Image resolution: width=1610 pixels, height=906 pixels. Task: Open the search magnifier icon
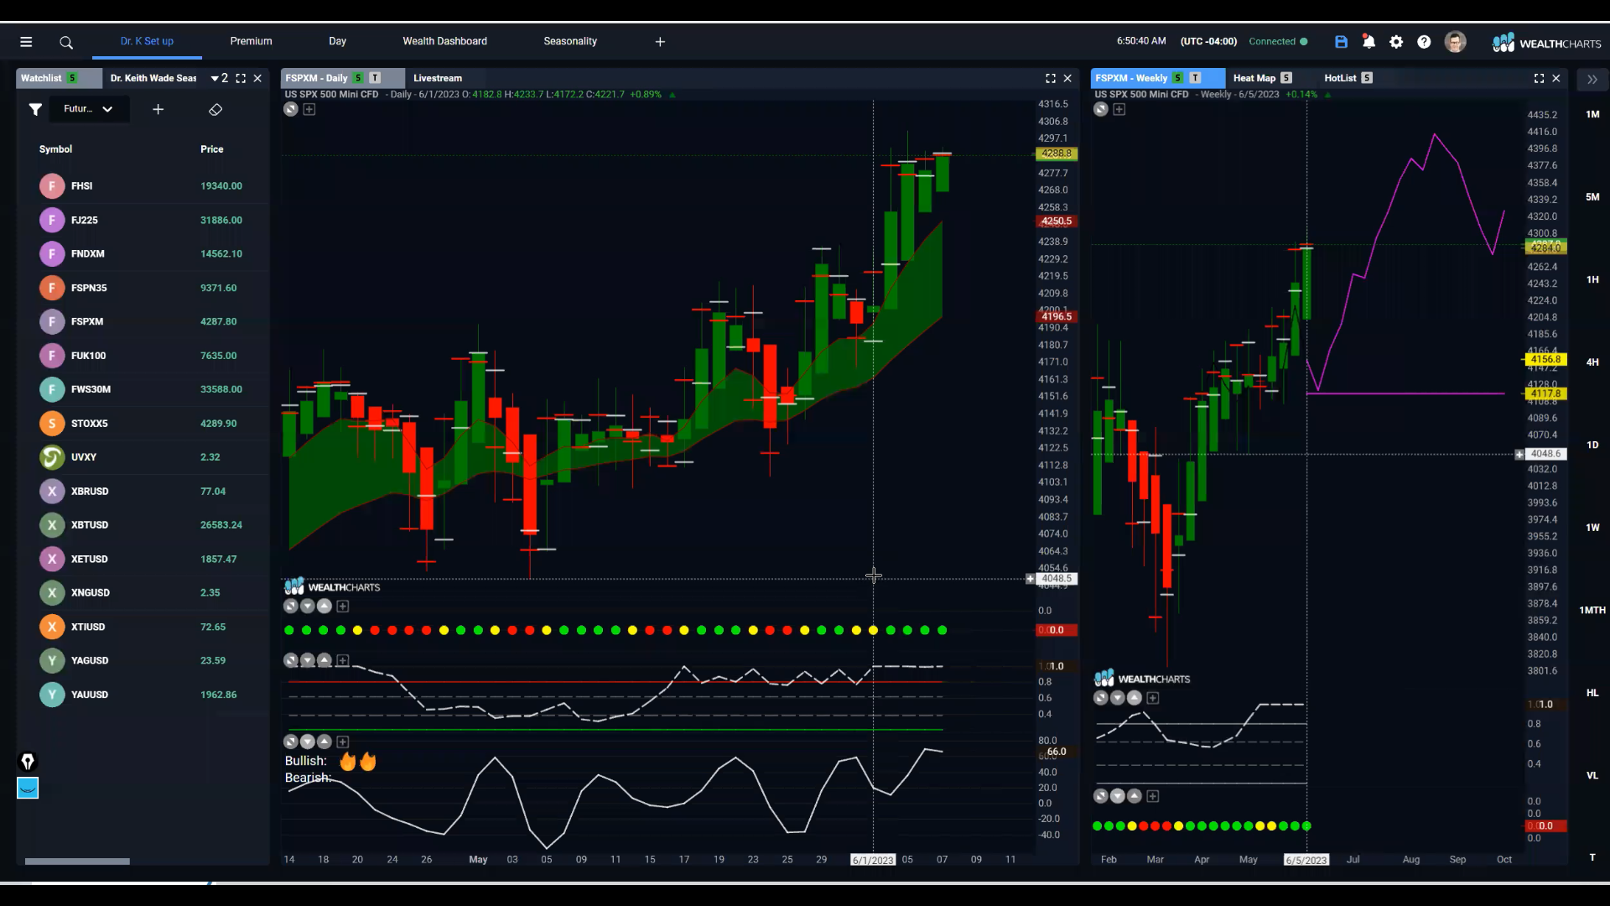66,42
